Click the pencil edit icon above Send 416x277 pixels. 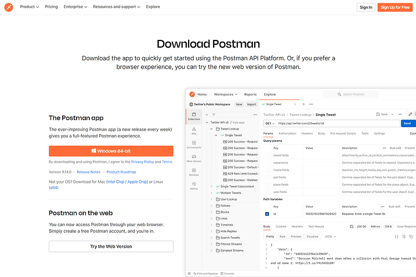click(410, 114)
